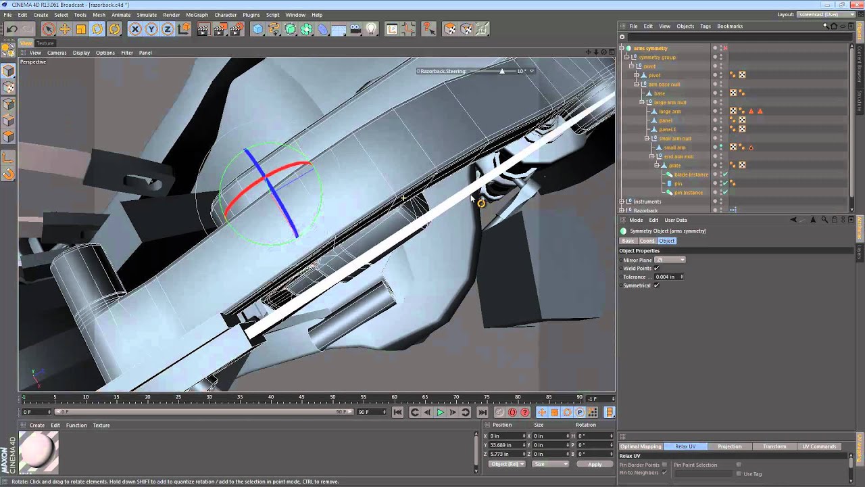
Task: Click the timeline ruler at frame 45
Action: point(301,397)
